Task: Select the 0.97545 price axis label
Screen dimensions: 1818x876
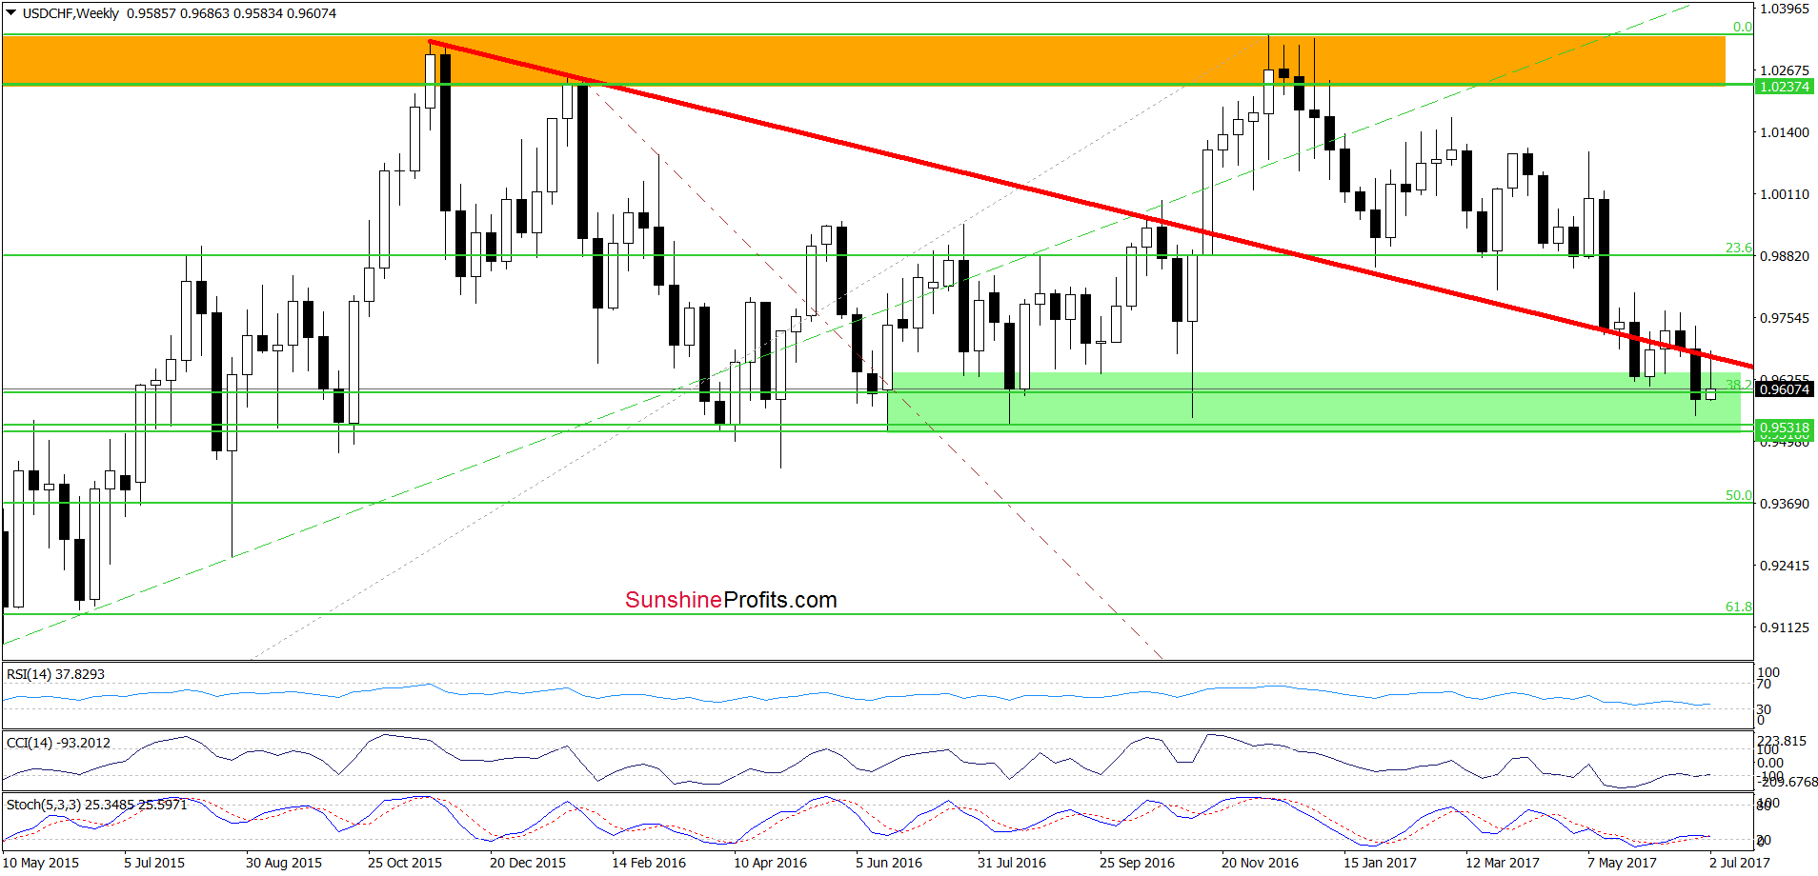Action: click(x=1784, y=318)
